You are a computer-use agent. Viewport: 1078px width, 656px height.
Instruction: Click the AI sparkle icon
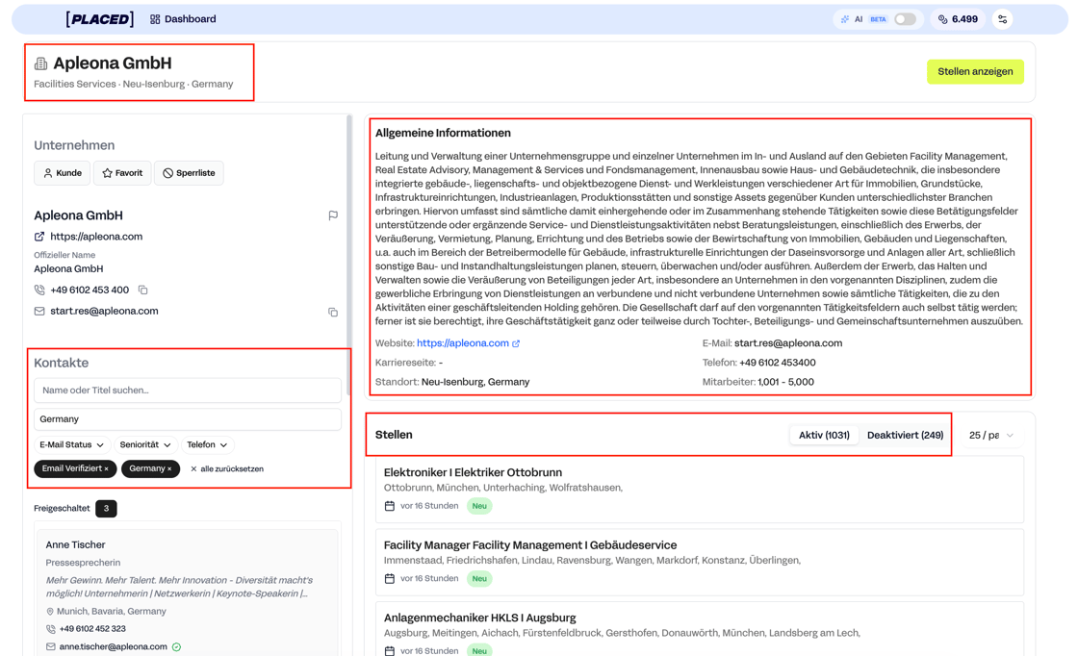point(845,19)
